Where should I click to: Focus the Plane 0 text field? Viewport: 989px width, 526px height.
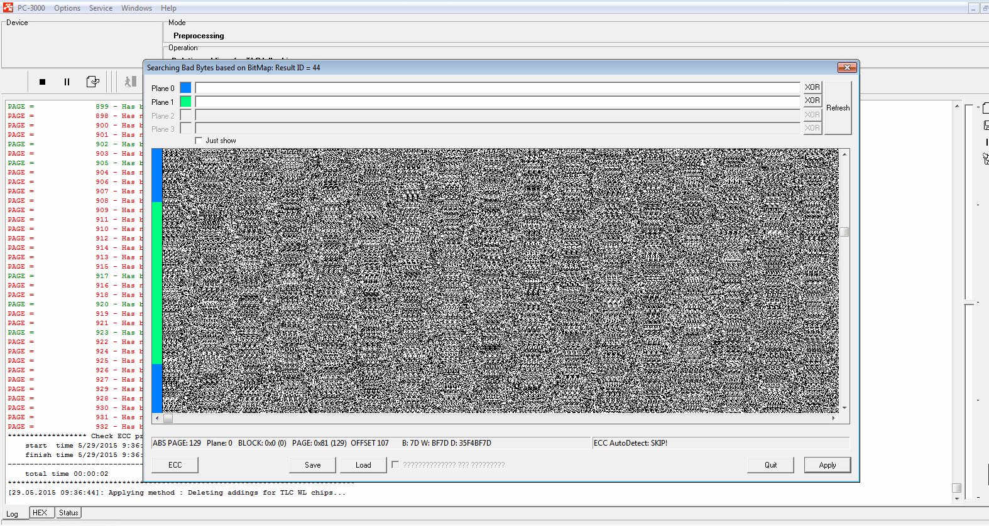(x=497, y=87)
